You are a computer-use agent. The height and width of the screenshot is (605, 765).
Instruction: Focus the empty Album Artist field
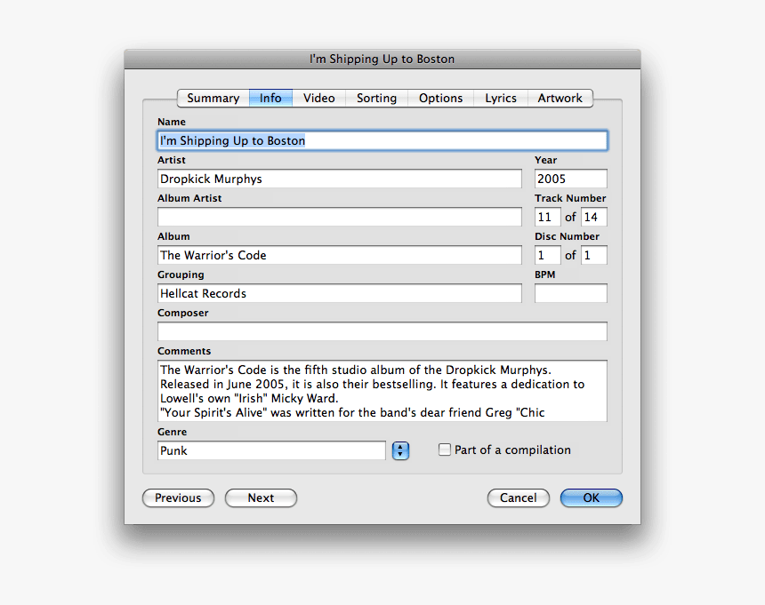(340, 217)
